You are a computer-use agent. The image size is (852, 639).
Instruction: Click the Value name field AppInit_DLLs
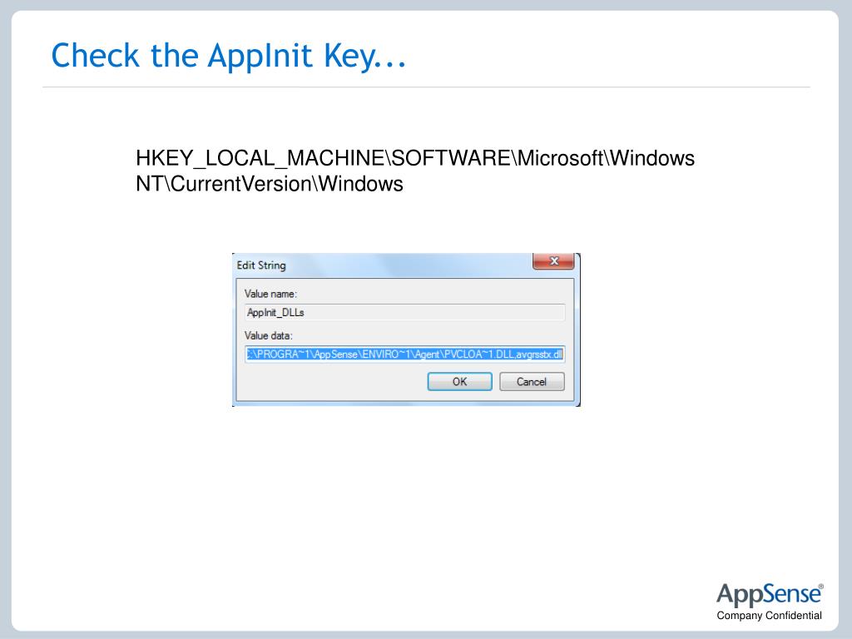405,313
